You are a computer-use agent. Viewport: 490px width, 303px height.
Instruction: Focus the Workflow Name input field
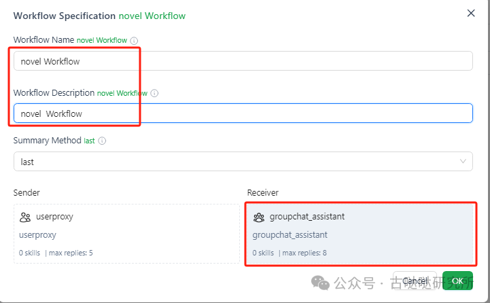coord(243,61)
